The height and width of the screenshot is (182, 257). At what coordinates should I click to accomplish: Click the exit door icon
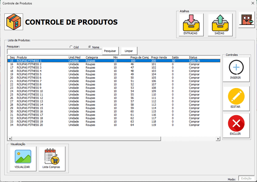(x=247, y=20)
